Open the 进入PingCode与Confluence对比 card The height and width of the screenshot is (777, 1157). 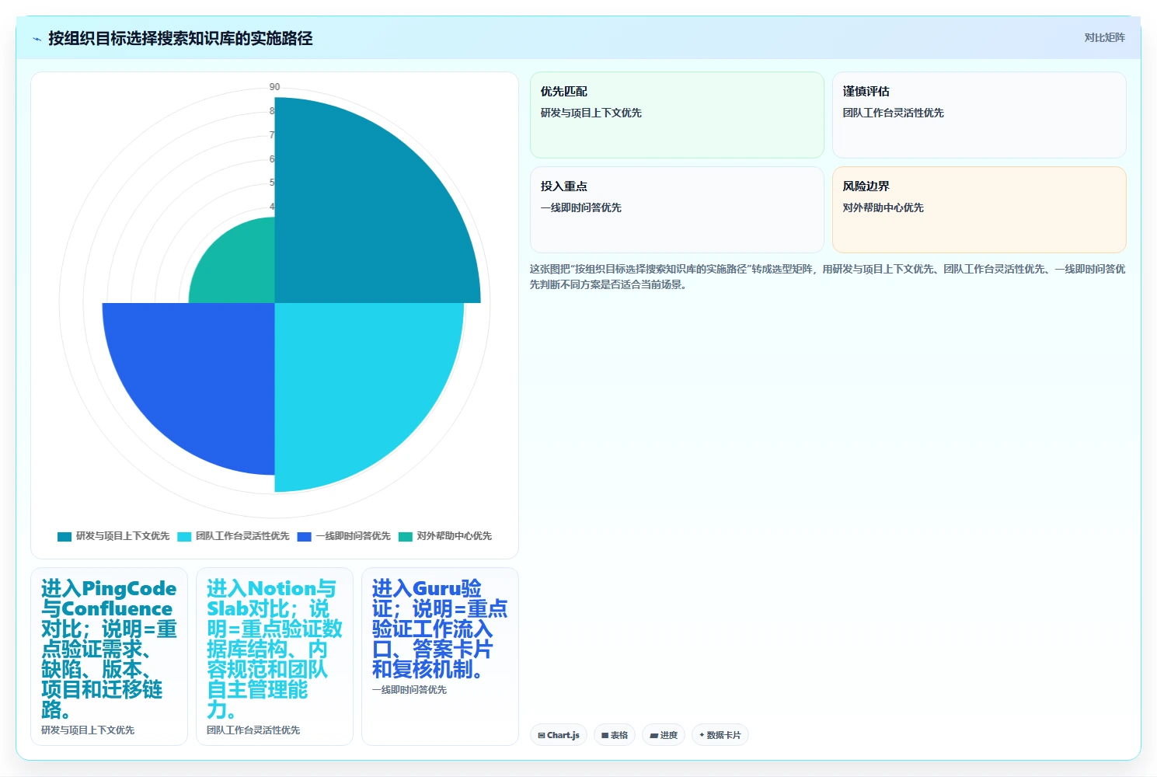pyautogui.click(x=109, y=657)
